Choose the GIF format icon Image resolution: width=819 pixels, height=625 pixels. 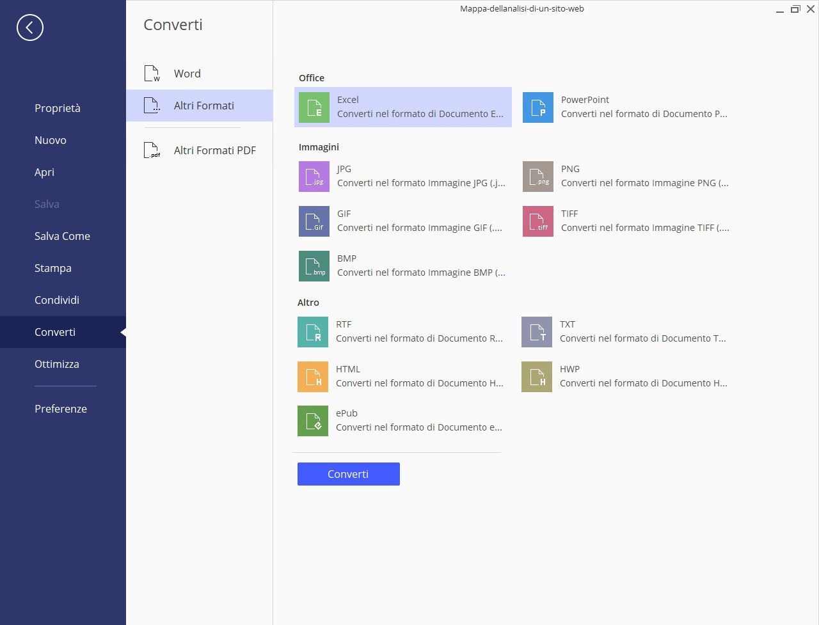314,221
